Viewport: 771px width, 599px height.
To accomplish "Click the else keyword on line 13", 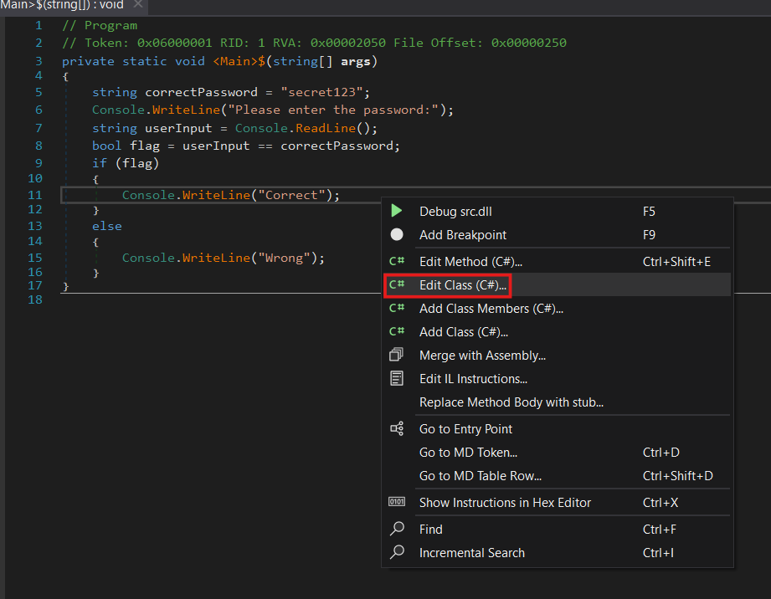I will click(x=107, y=226).
